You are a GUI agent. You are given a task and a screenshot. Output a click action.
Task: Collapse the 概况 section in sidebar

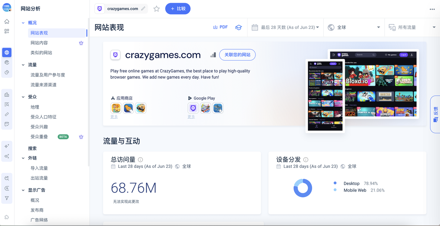(23, 23)
